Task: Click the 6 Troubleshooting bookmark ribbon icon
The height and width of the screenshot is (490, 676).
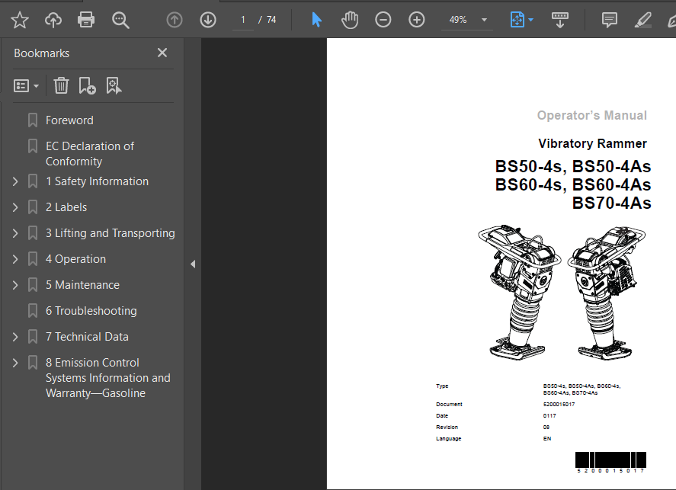Action: pyautogui.click(x=33, y=311)
